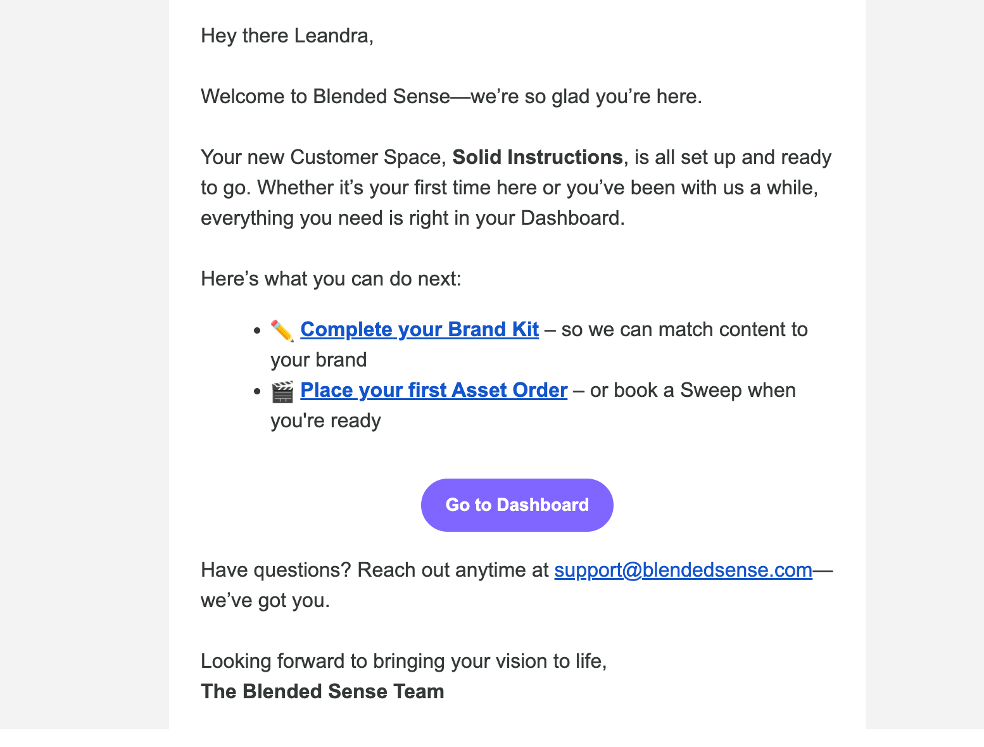Click the bullet marker before Brand Kit
Viewport: 984px width, 747px height.
pos(257,330)
